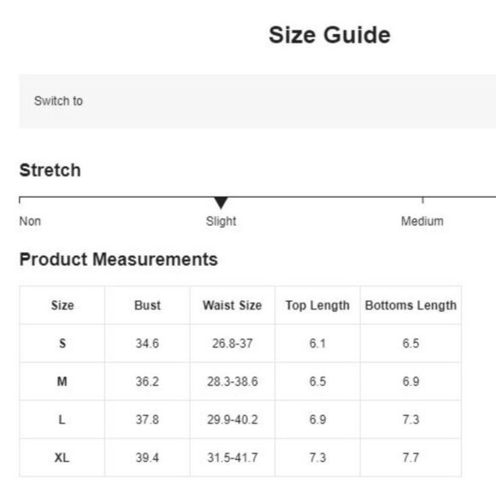The width and height of the screenshot is (496, 496).
Task: Select the Size Guide heading
Action: click(329, 35)
